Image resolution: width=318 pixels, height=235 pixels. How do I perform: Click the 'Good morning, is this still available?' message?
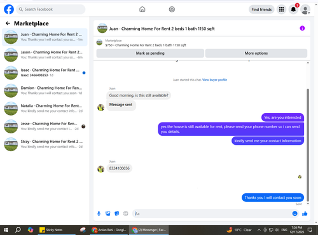tap(139, 95)
